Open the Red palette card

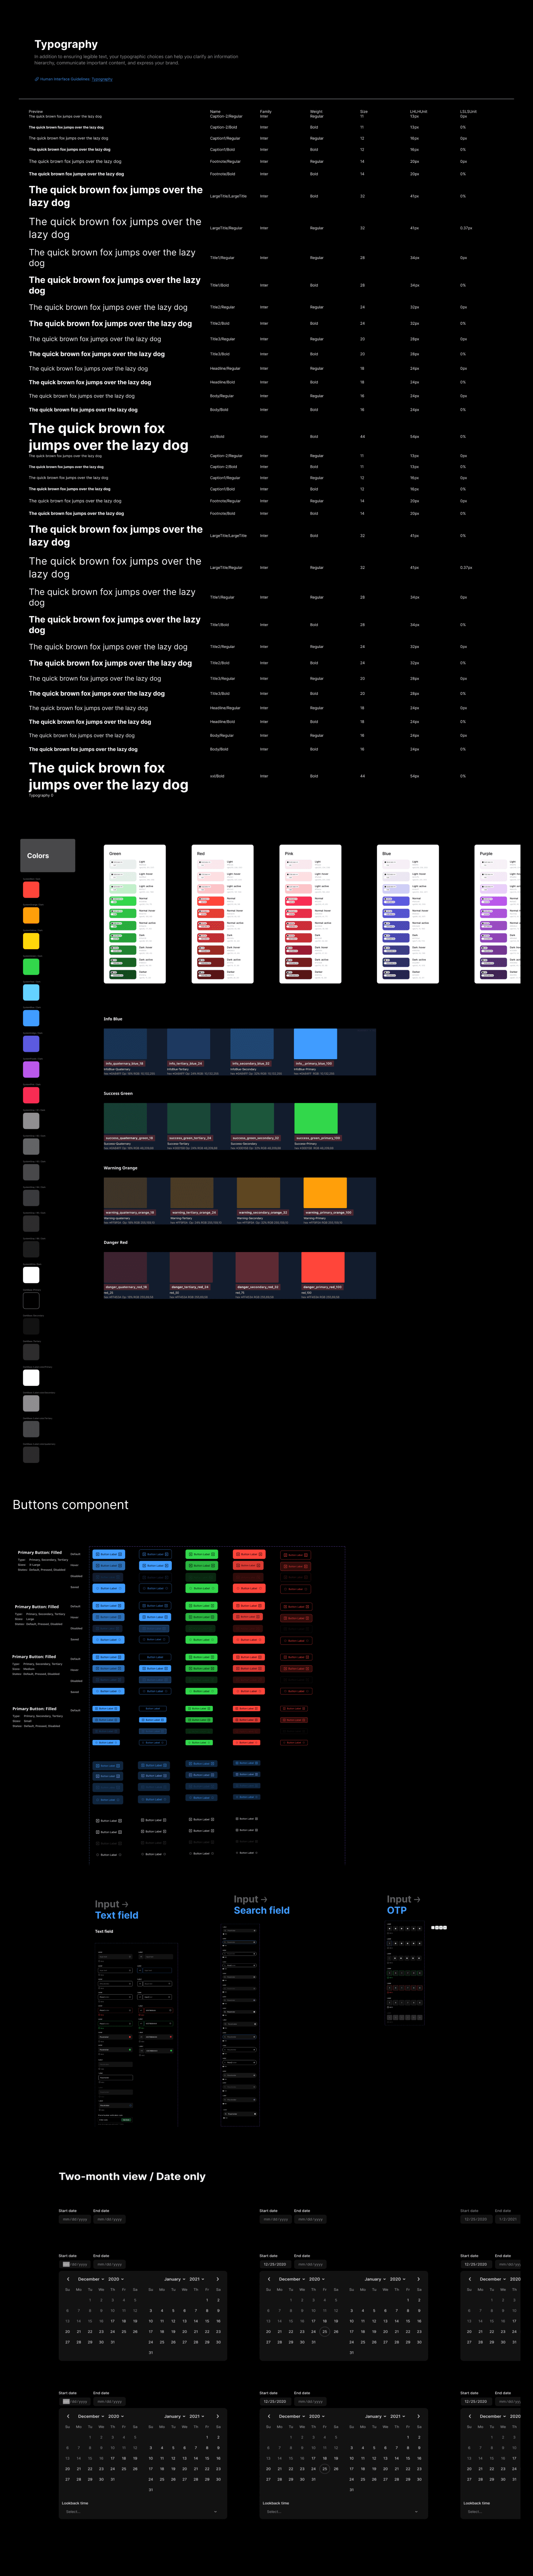pos(222,914)
